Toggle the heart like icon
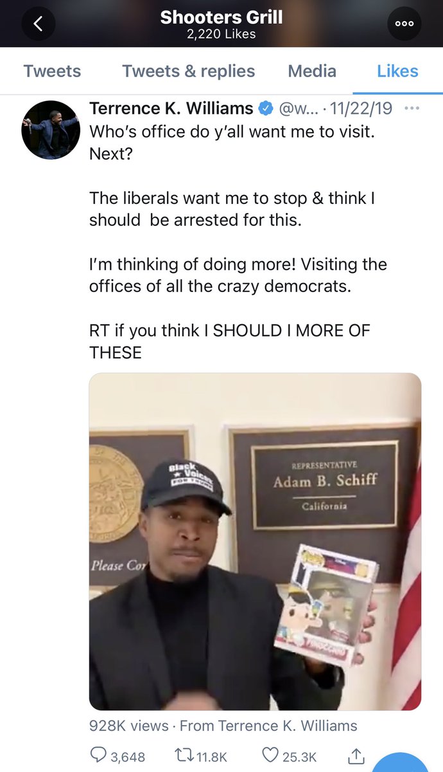This screenshot has width=443, height=772. click(x=271, y=757)
